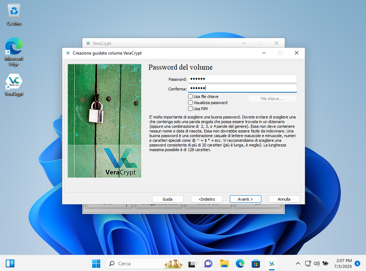Image resolution: width=366 pixels, height=271 pixels.
Task: Open Microsoft Edge from the taskbar
Action: coord(240,263)
